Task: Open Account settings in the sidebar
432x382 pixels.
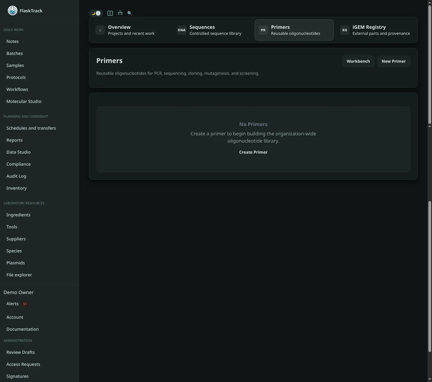Action: (x=40, y=317)
